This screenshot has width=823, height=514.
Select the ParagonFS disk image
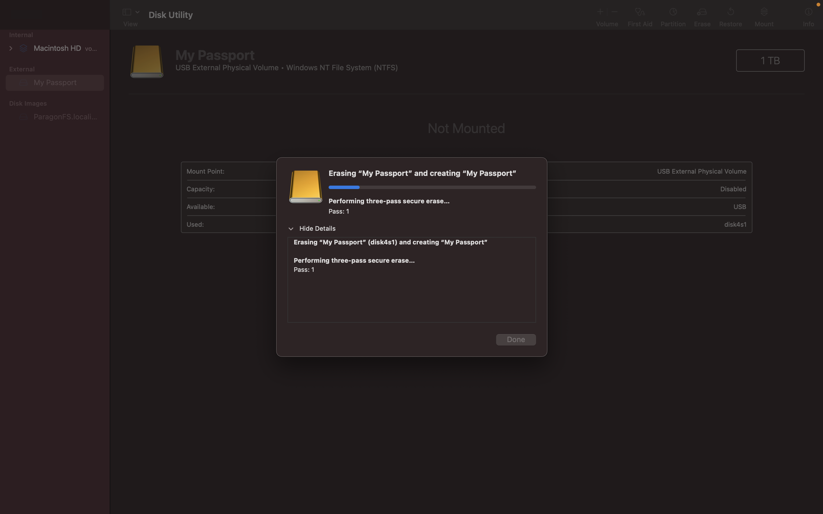[65, 117]
